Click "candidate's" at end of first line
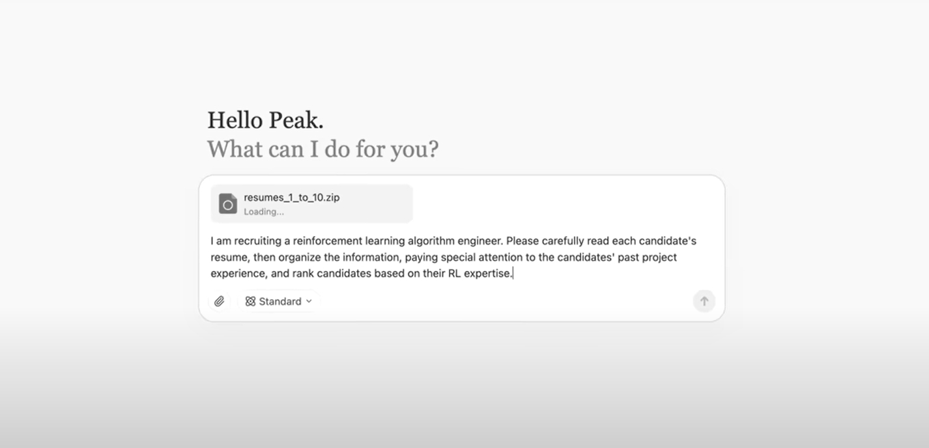Image resolution: width=929 pixels, height=448 pixels. tap(668, 241)
